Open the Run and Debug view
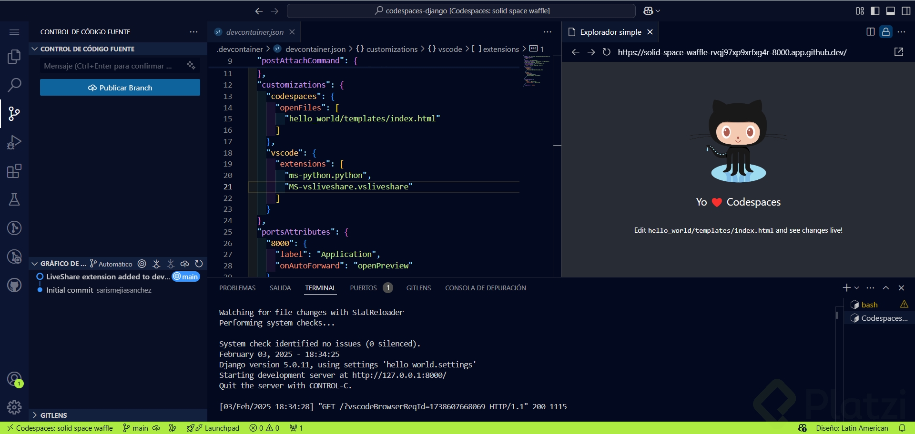The image size is (915, 434). [14, 142]
